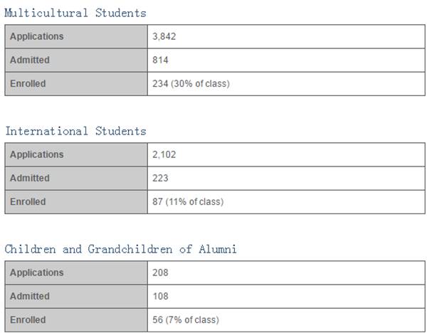Click Enrolled label in Multicultural table

click(28, 83)
